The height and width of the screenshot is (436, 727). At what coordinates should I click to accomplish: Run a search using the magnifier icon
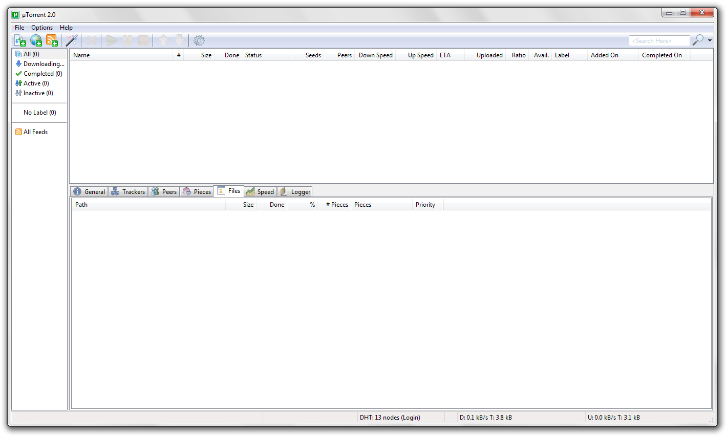click(x=698, y=40)
